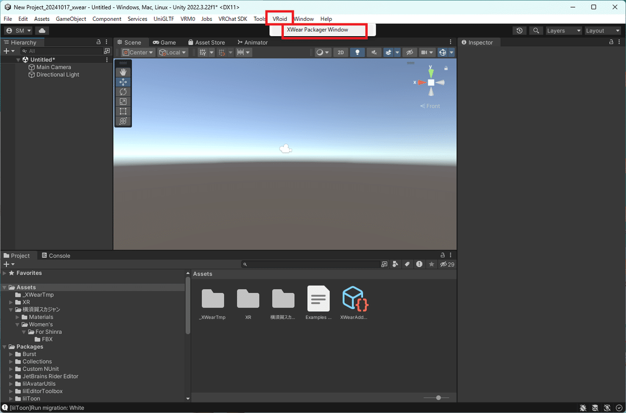This screenshot has height=413, width=626.
Task: Toggle Hierarchy panel lock icon
Action: point(99,42)
